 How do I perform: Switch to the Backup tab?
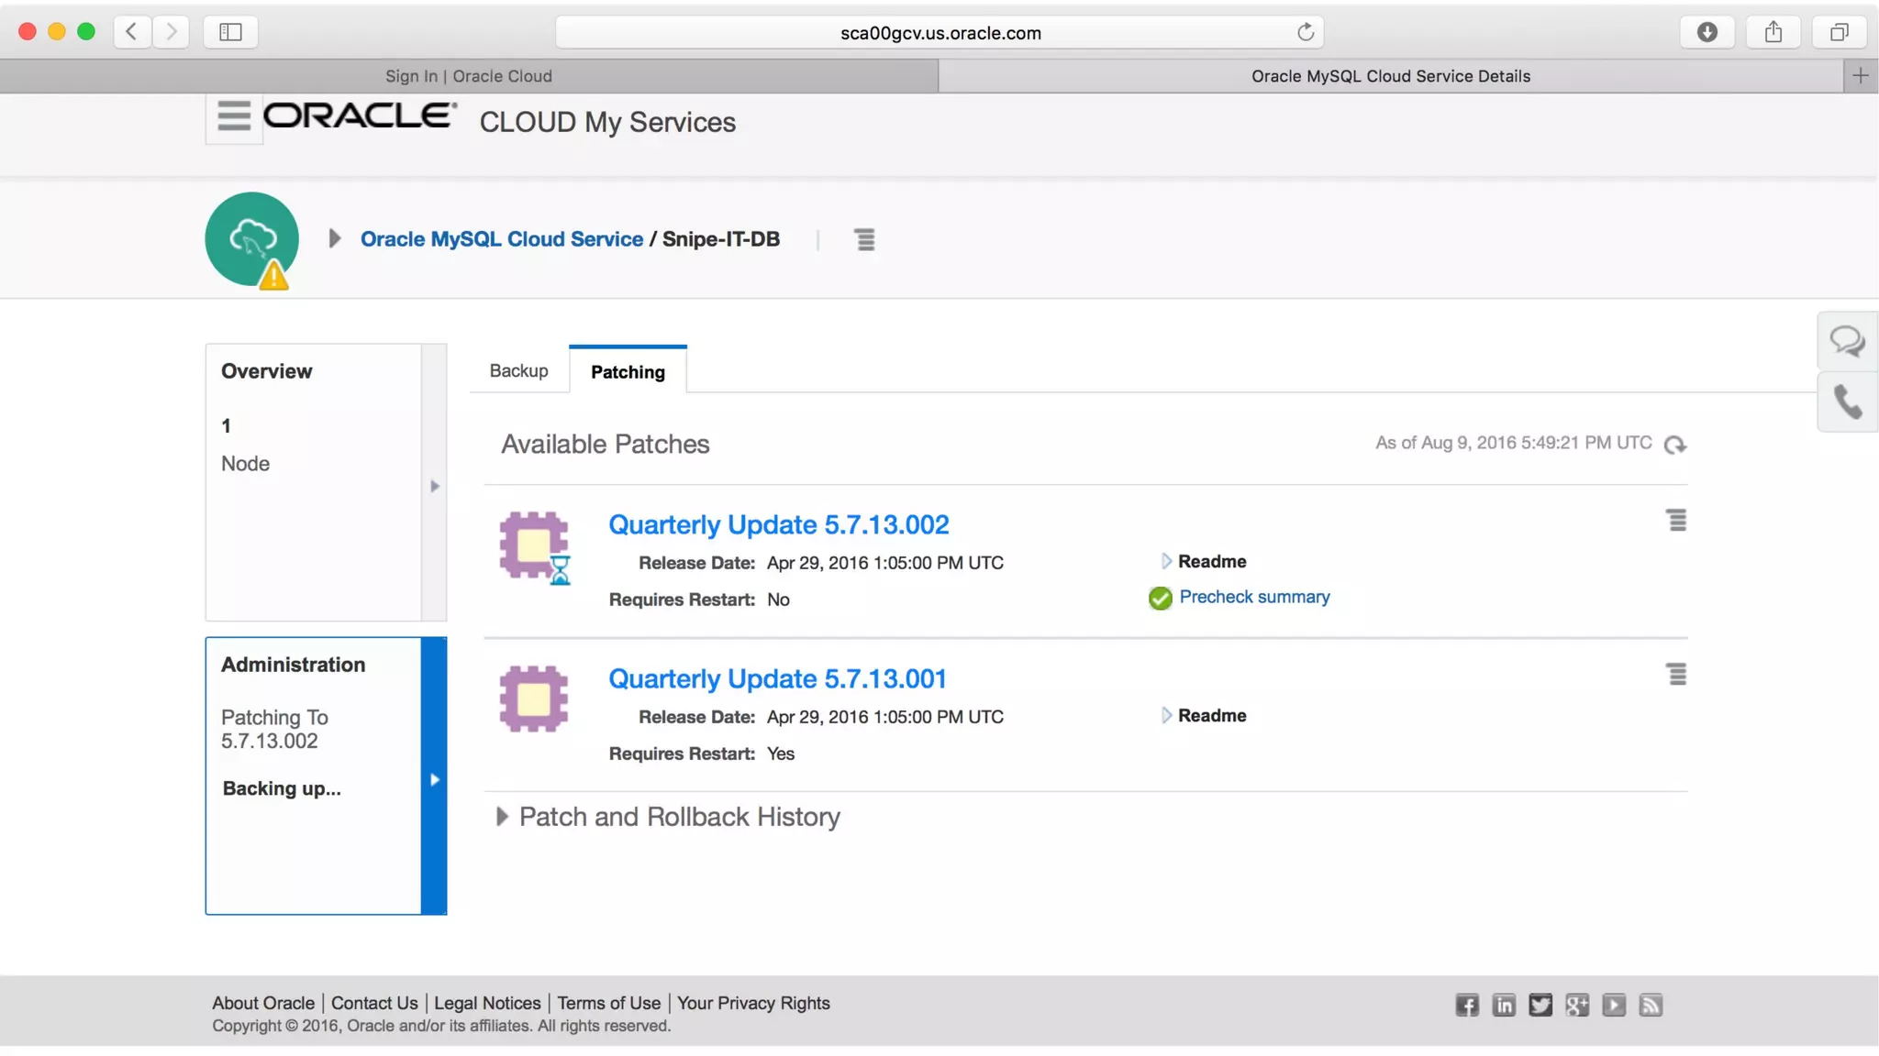click(518, 370)
